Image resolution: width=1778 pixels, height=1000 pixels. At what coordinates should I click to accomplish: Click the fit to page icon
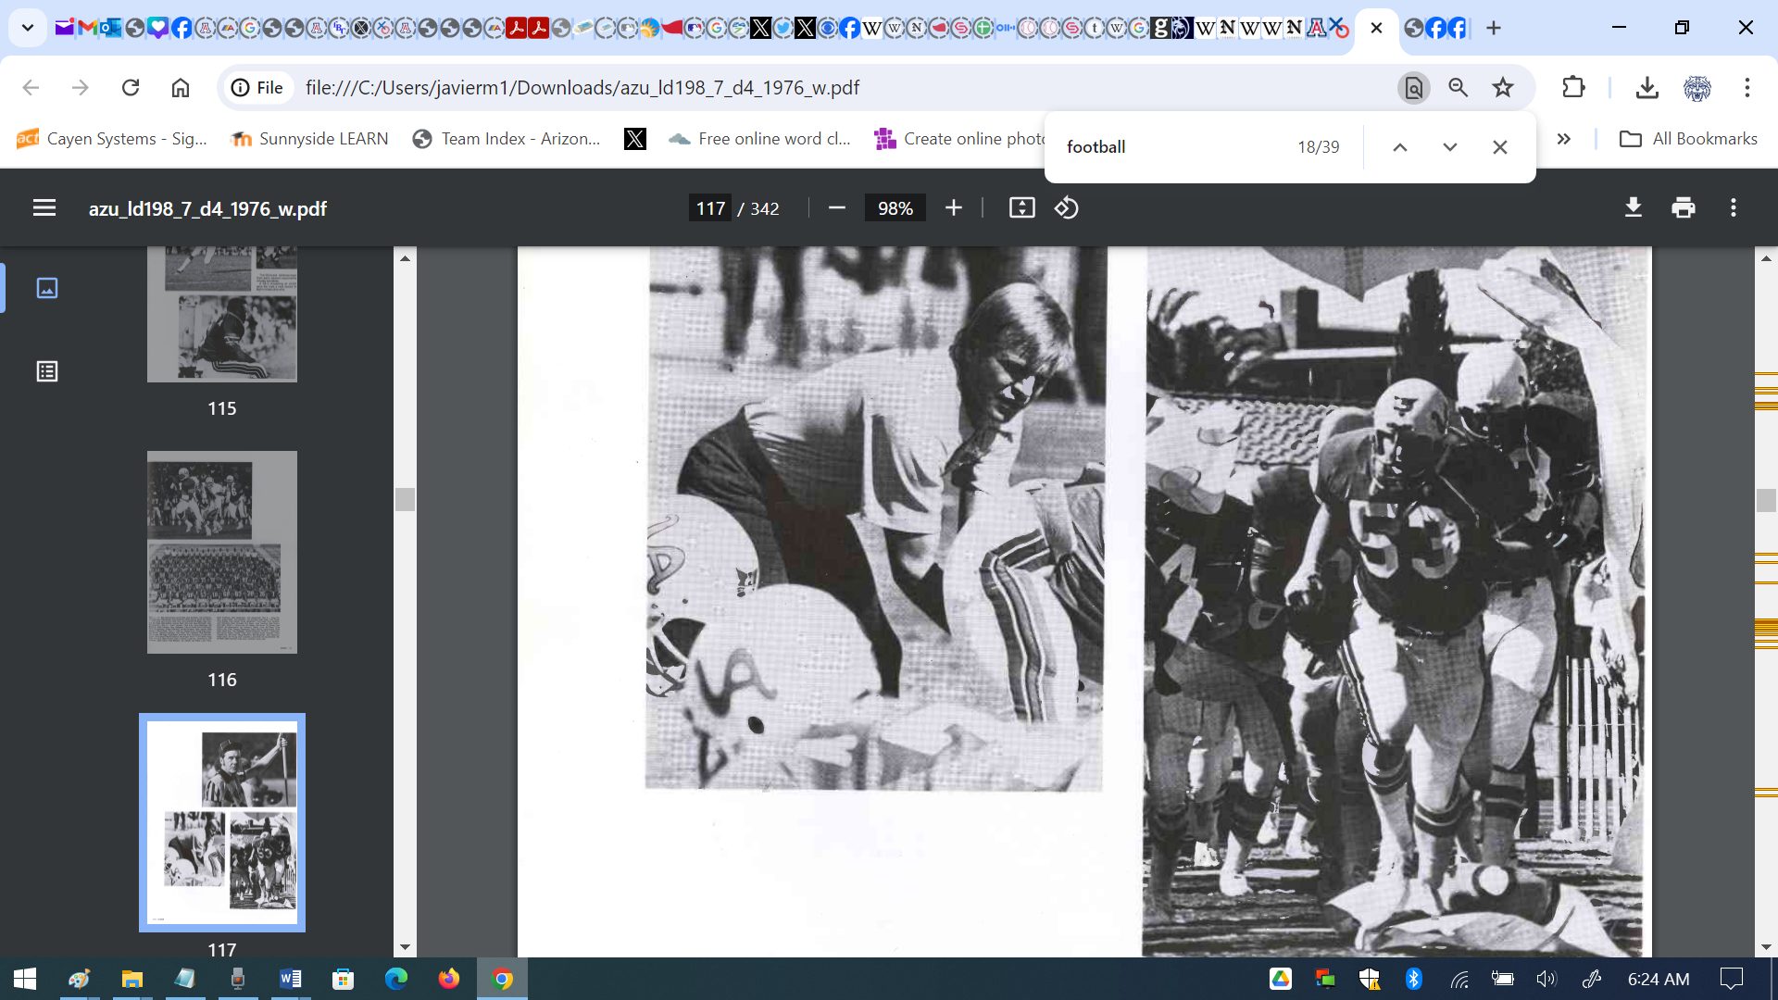(1021, 208)
